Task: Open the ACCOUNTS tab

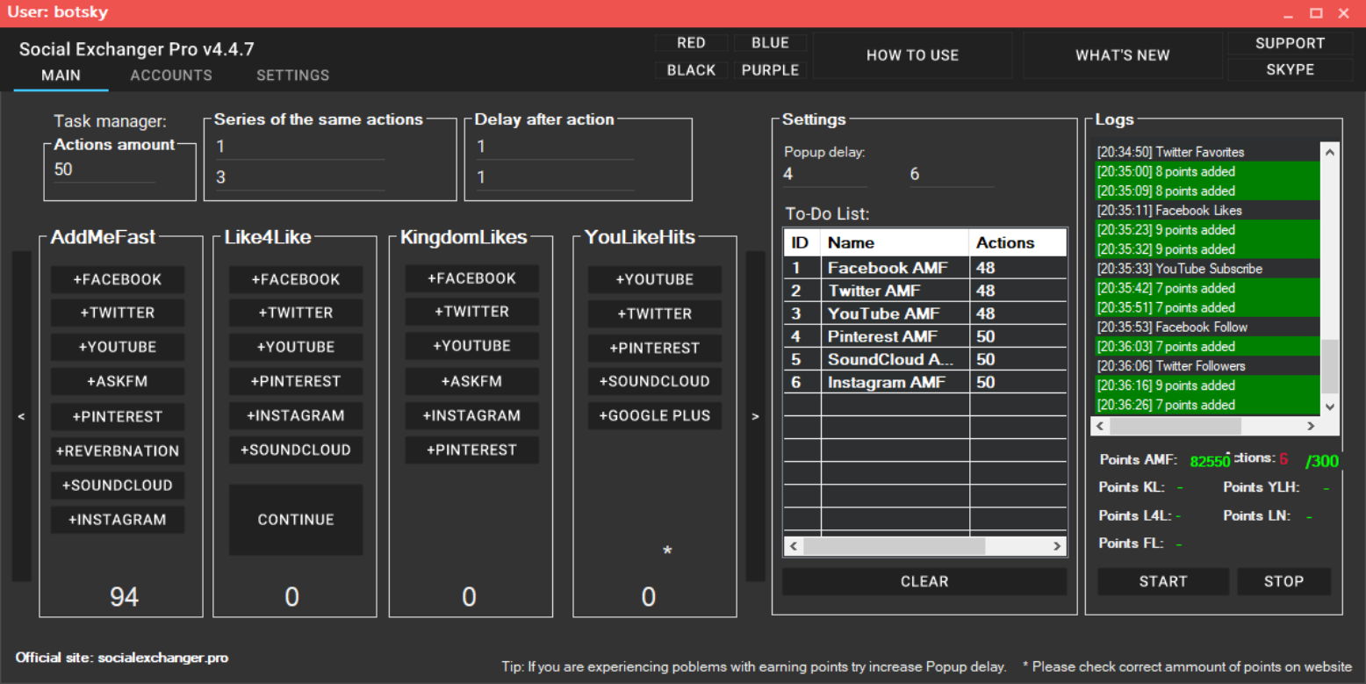Action: (171, 76)
